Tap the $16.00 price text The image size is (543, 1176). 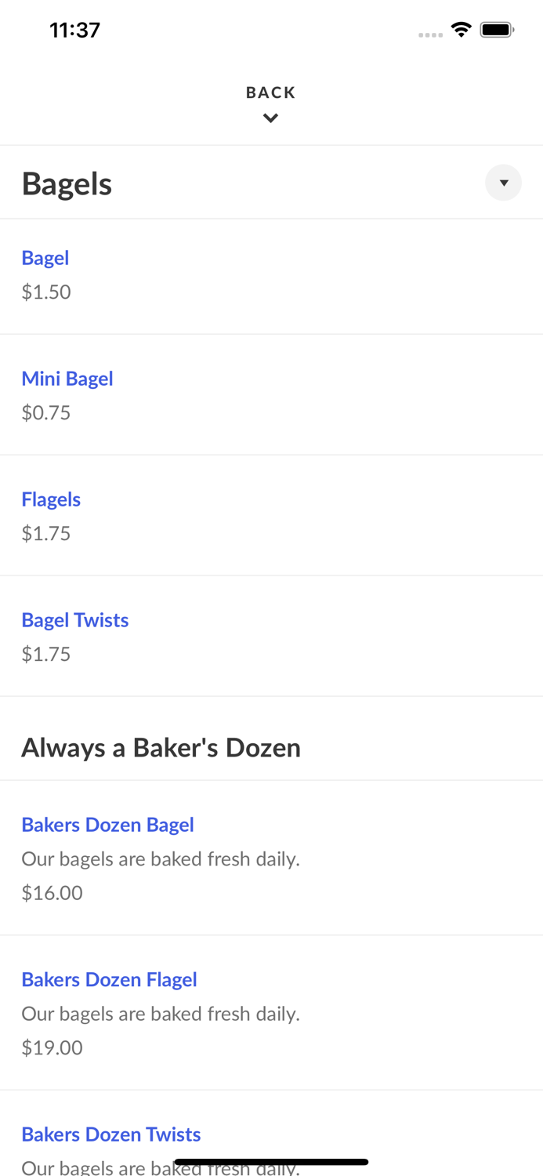52,892
